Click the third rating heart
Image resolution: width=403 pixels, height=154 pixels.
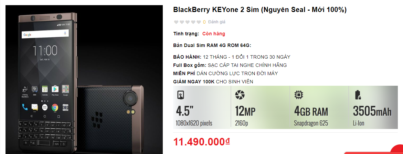pyautogui.click(x=188, y=22)
